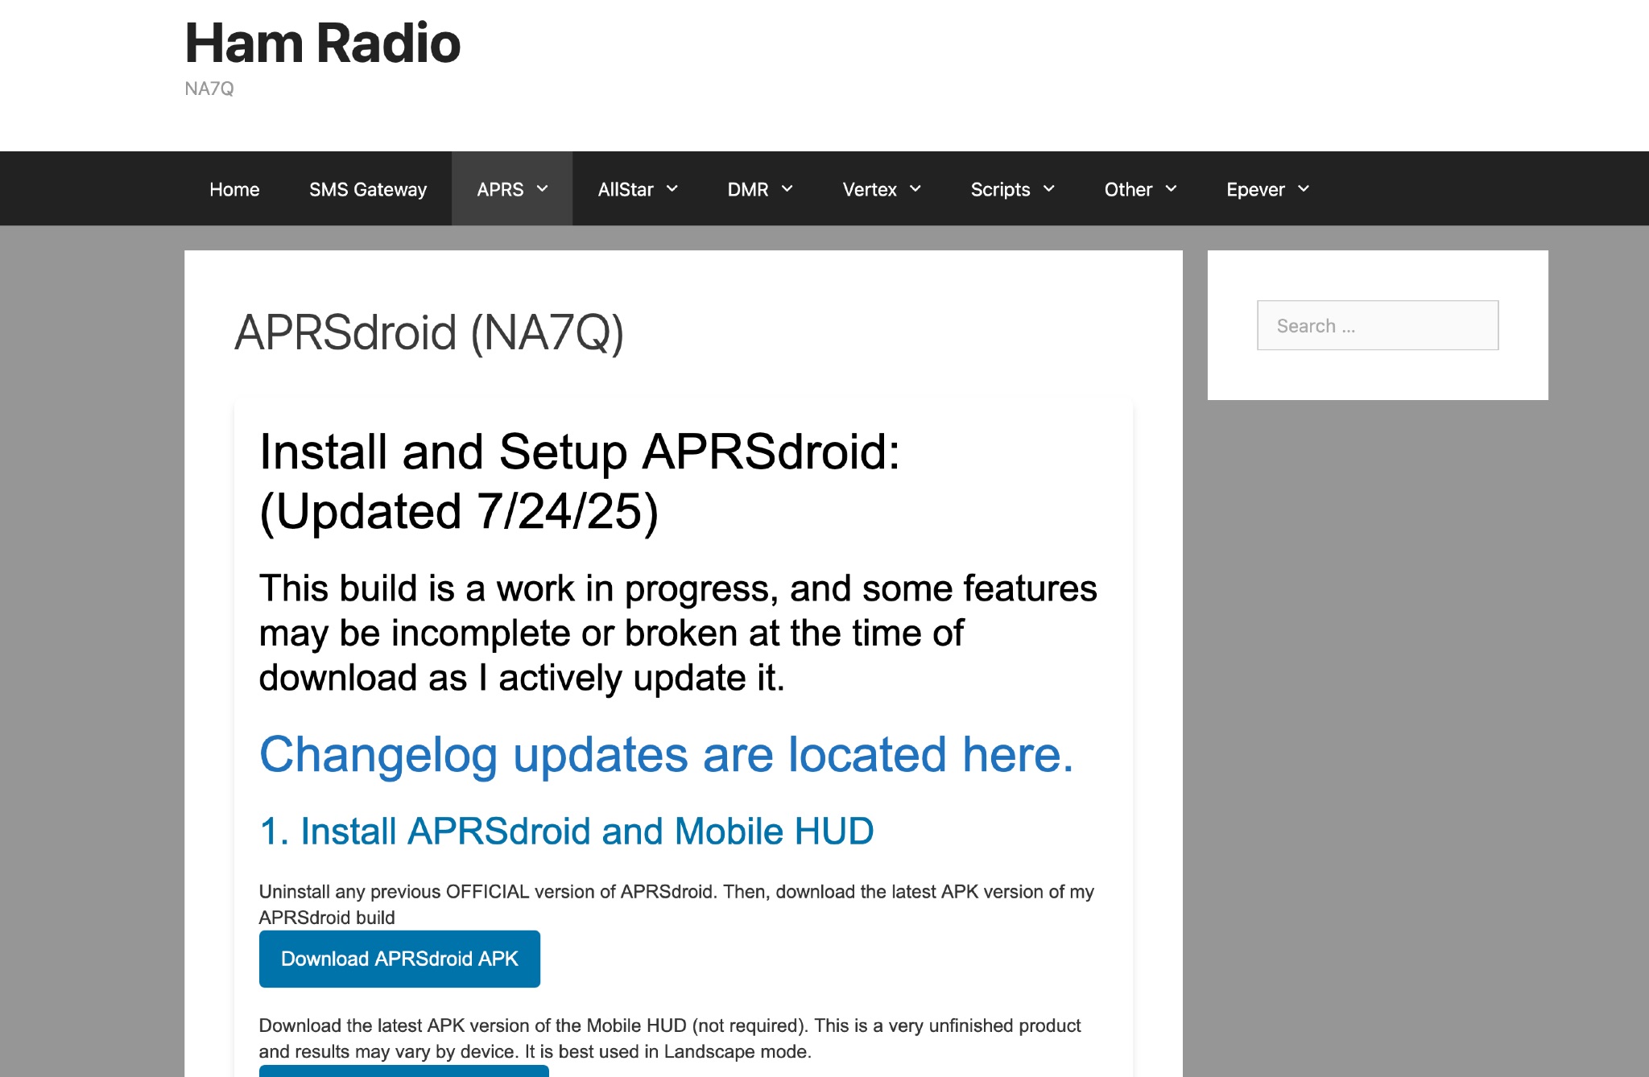The width and height of the screenshot is (1649, 1077).
Task: Click into the Search input field
Action: 1378,325
